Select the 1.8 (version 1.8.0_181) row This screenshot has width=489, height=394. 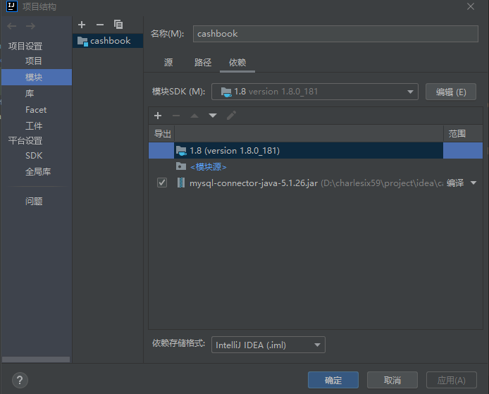pyautogui.click(x=316, y=150)
